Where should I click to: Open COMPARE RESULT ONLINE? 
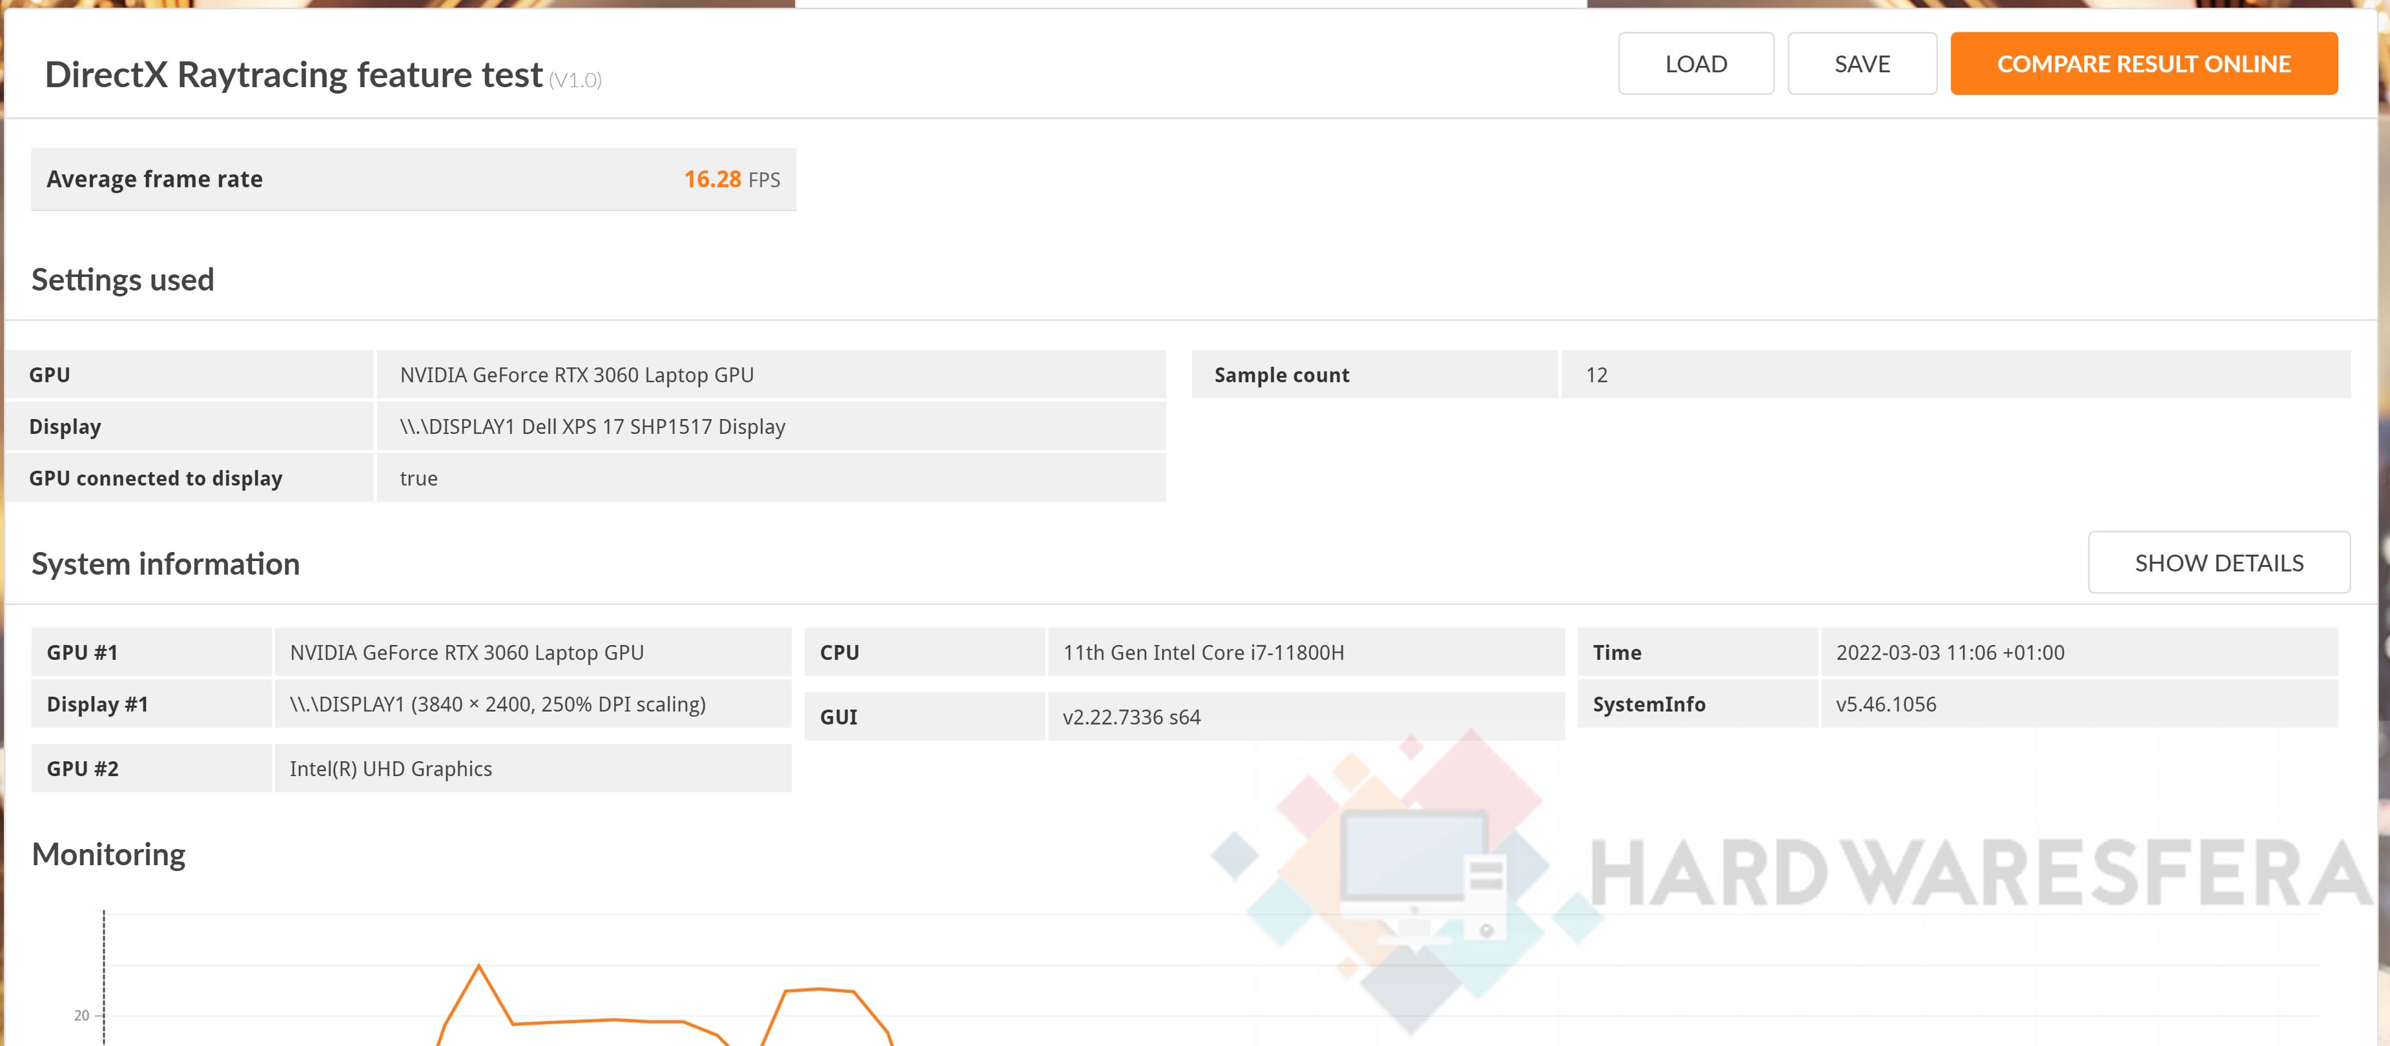(2144, 64)
